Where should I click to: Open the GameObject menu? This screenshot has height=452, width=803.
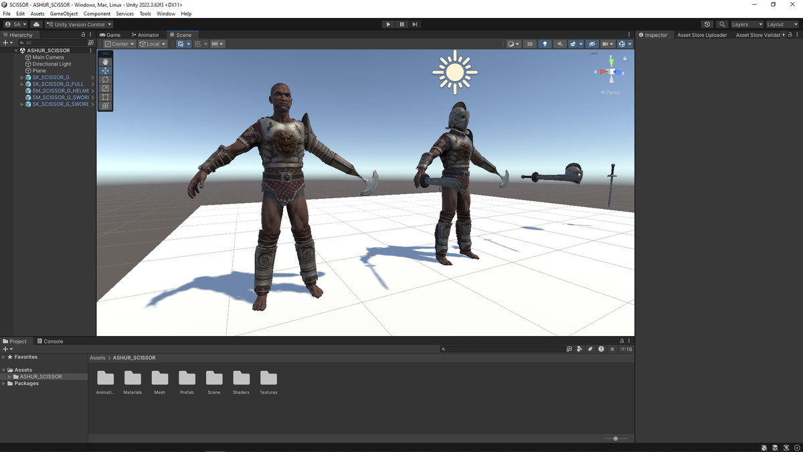[64, 13]
